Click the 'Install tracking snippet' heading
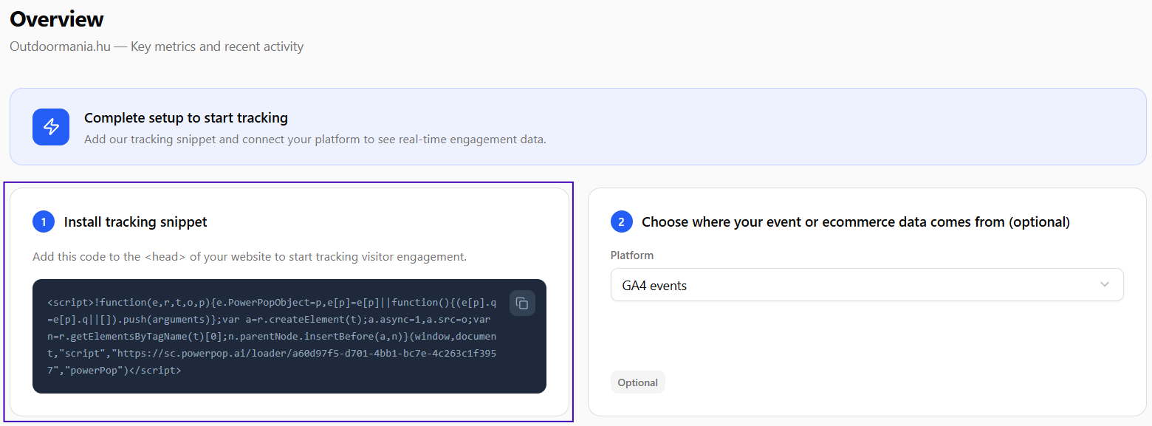The image size is (1152, 426). pos(136,221)
